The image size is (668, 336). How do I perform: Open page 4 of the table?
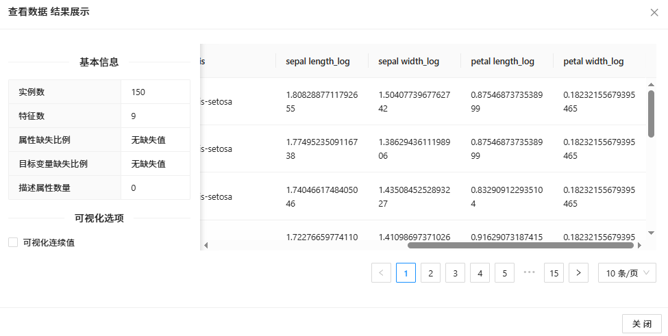click(x=480, y=273)
